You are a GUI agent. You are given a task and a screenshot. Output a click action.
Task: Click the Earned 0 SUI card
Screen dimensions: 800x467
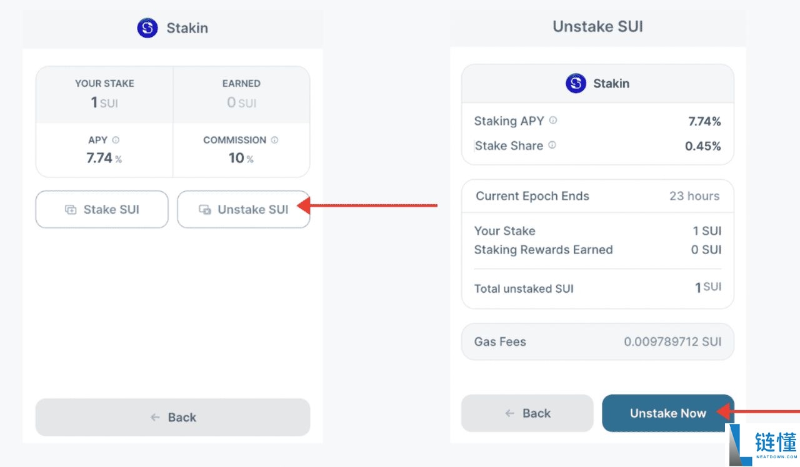pos(241,94)
